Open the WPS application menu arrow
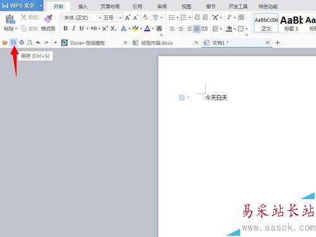 40,6
